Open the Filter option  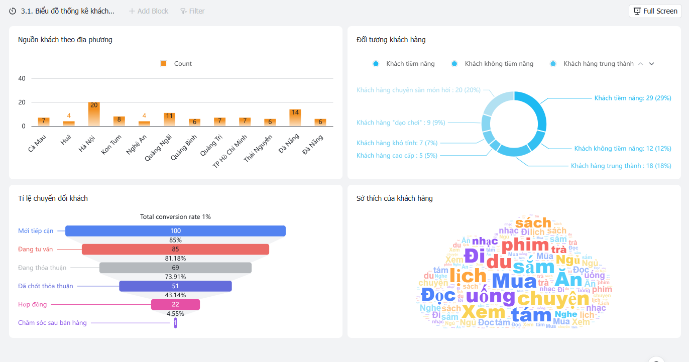pos(192,11)
